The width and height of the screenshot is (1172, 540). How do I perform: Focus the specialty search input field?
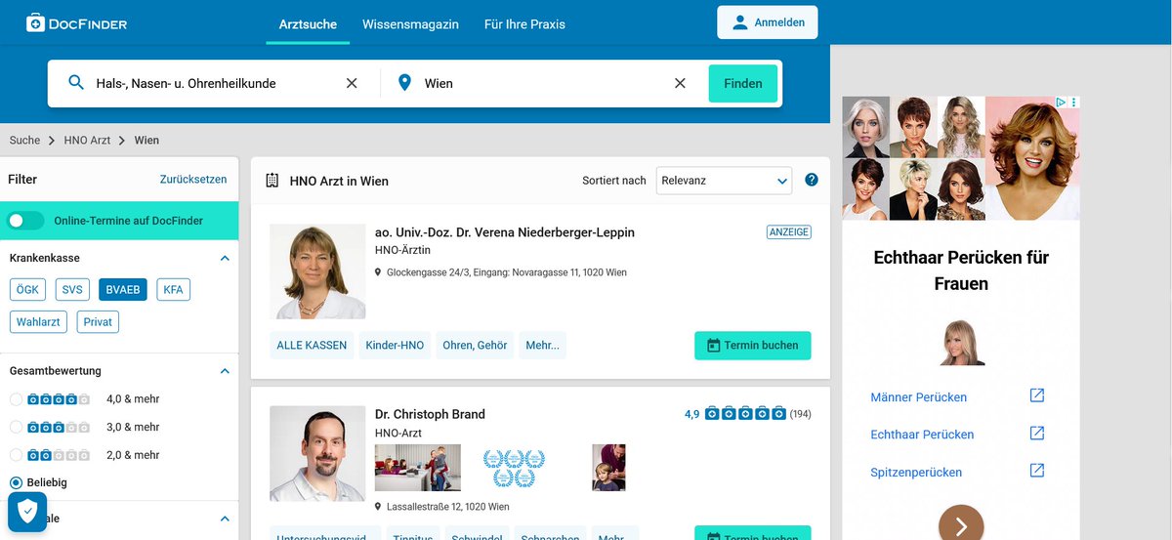click(x=215, y=83)
